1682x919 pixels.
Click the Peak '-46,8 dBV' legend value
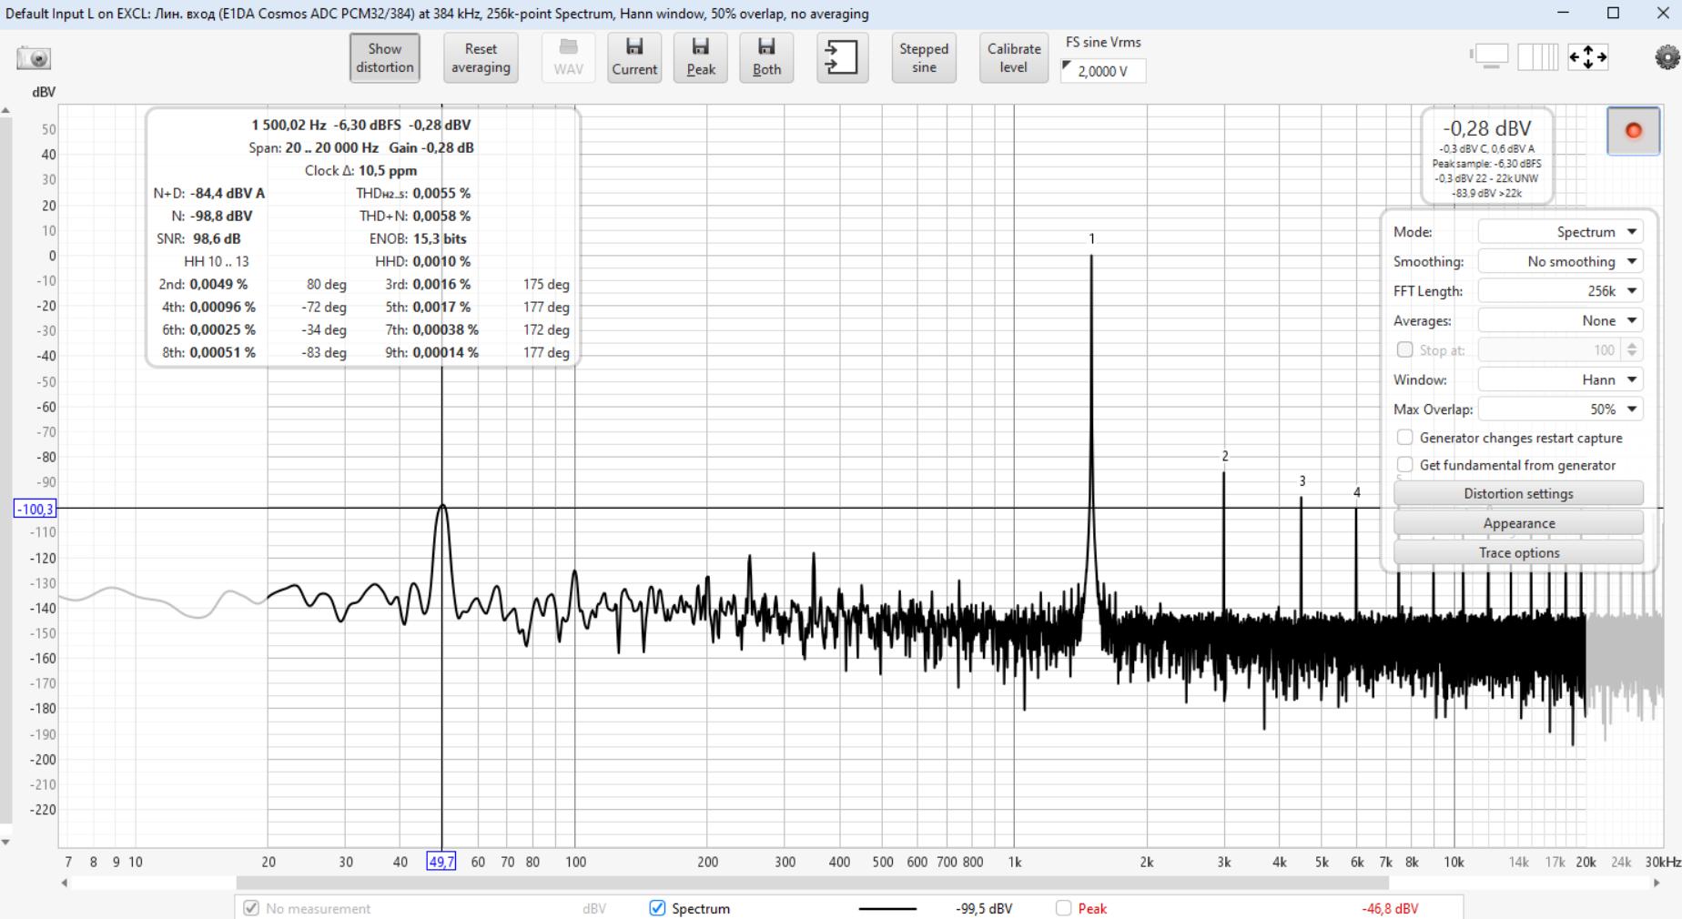[1390, 908]
